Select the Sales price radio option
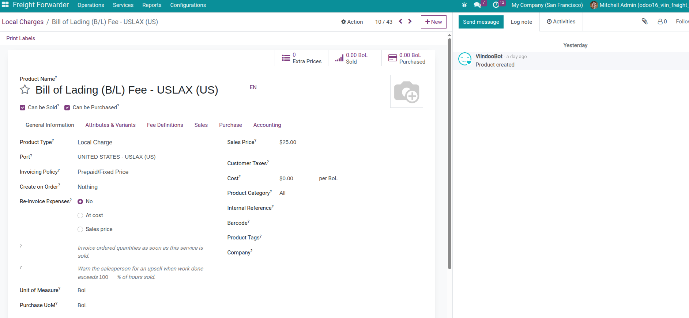Viewport: 689px width, 318px height. 80,230
